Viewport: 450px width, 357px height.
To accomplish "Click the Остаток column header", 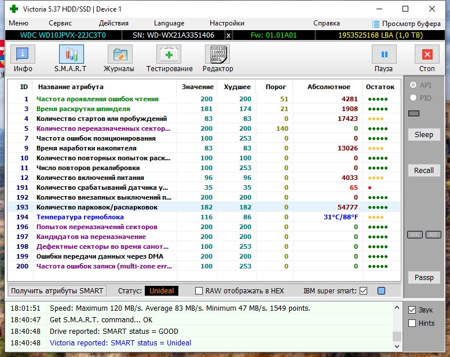I will tap(380, 87).
